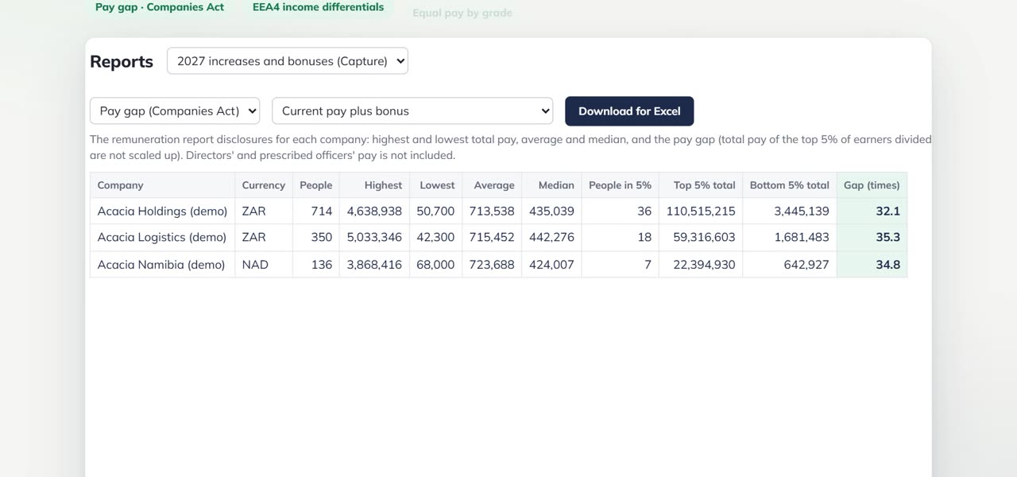Click the Average column header
This screenshot has height=477, width=1017.
coord(492,185)
